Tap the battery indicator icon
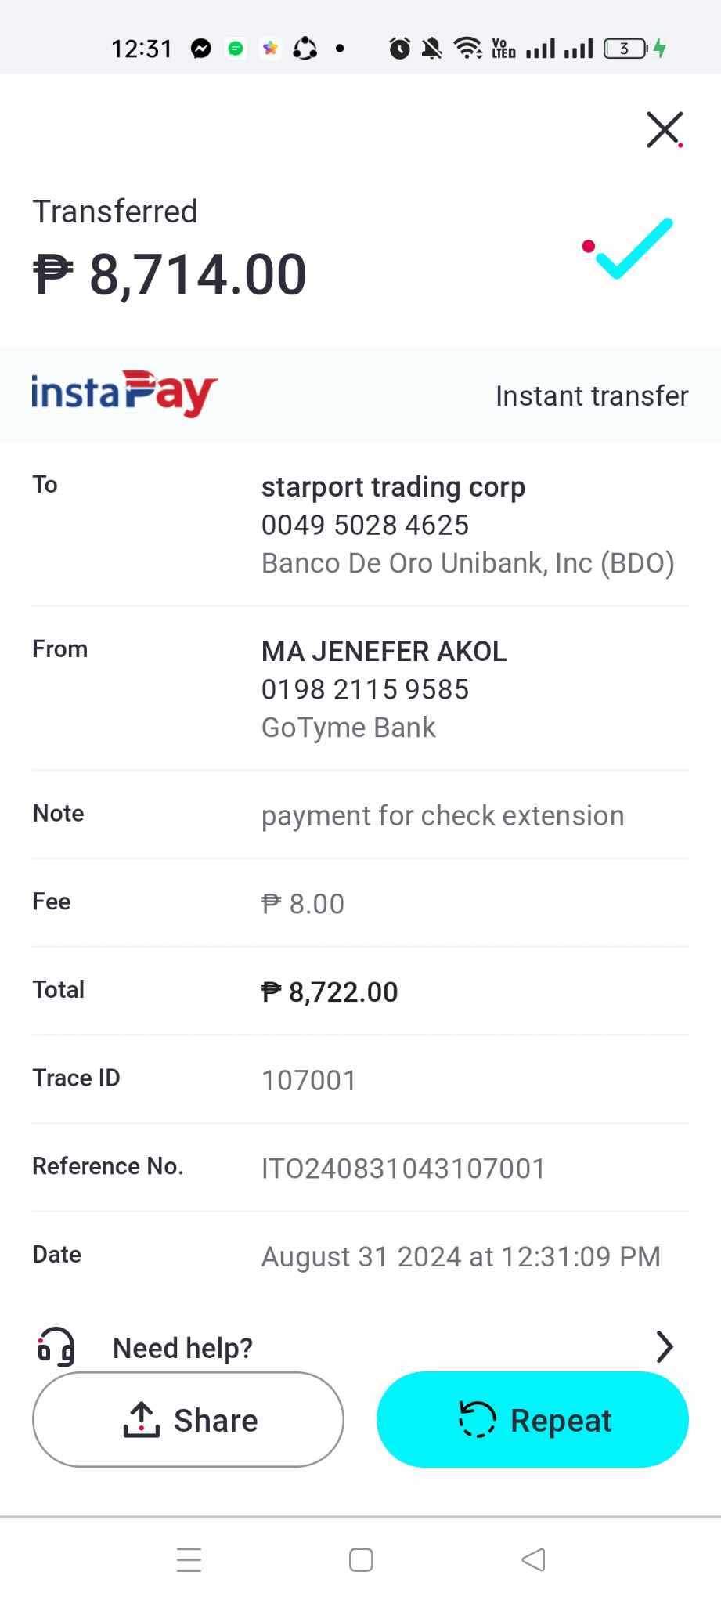The image size is (721, 1604). tap(625, 49)
